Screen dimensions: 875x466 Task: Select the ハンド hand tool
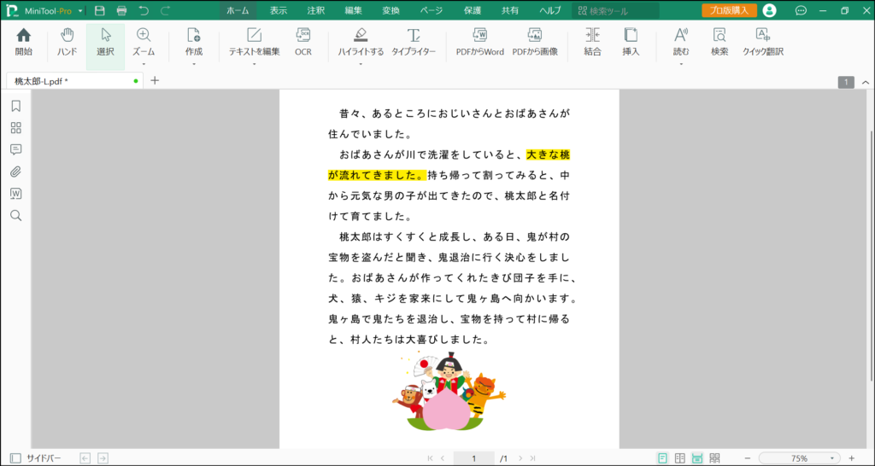pos(67,43)
